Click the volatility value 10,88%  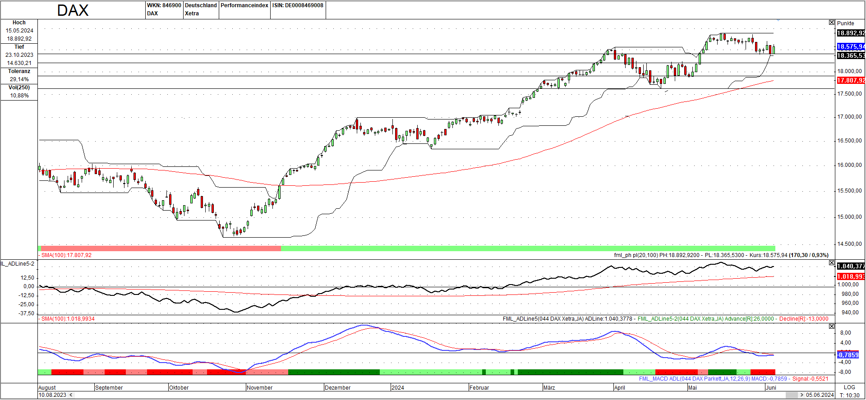point(19,96)
